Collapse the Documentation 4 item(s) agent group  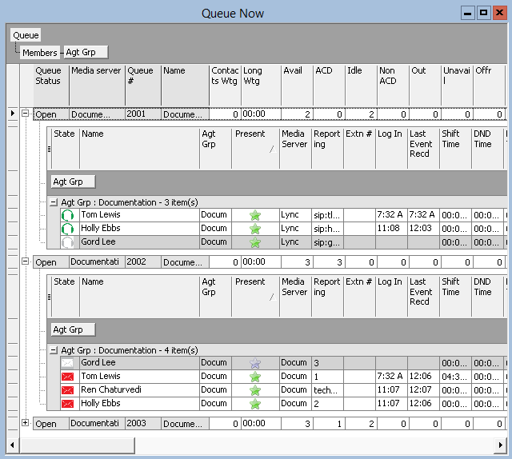click(54, 350)
